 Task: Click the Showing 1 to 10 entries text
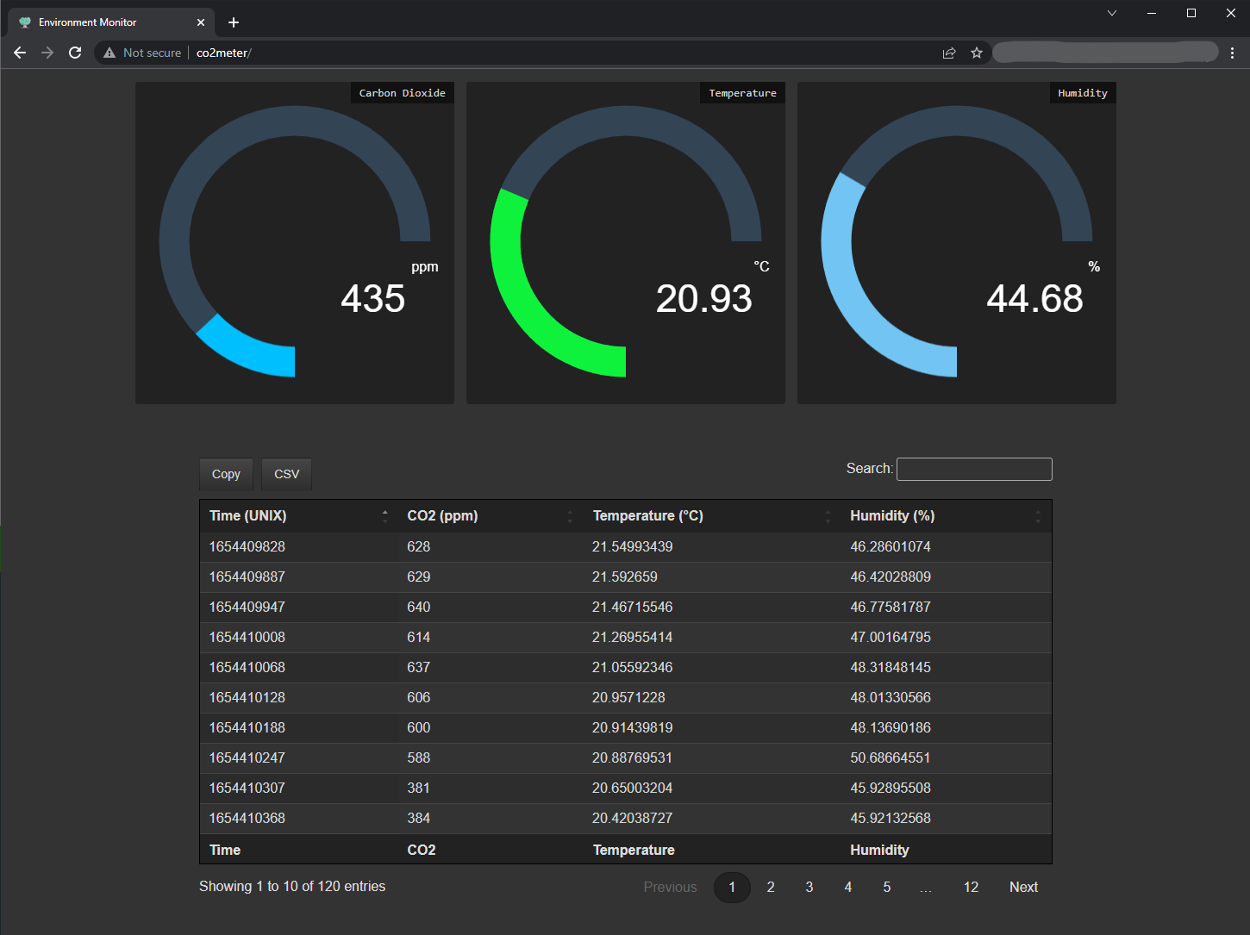tap(292, 886)
